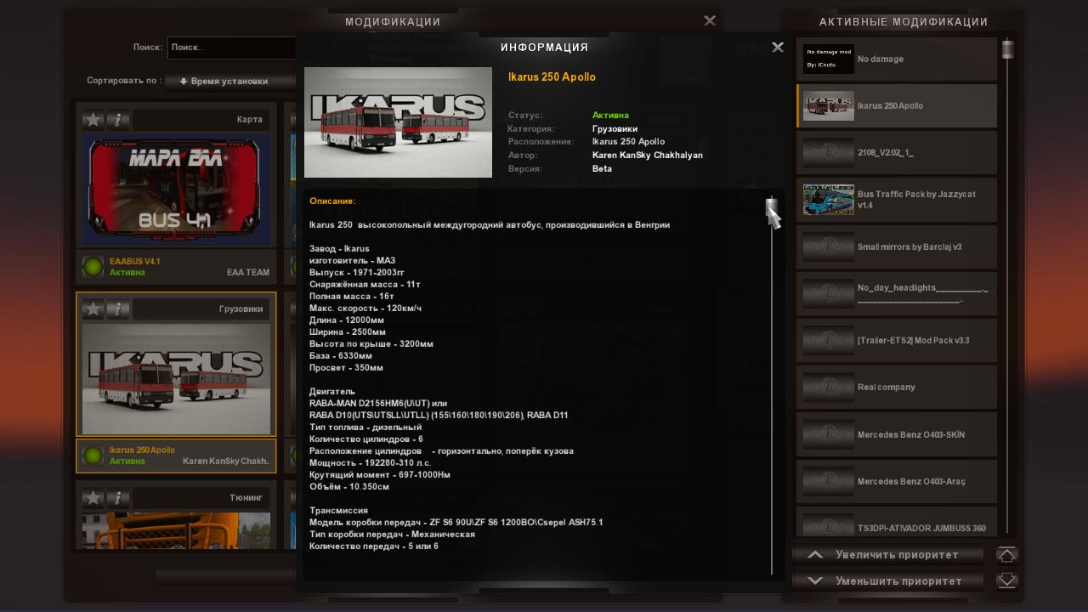Viewport: 1088px width, 612px height.
Task: Click active modifications list scrollbar handle
Action: (x=1007, y=49)
